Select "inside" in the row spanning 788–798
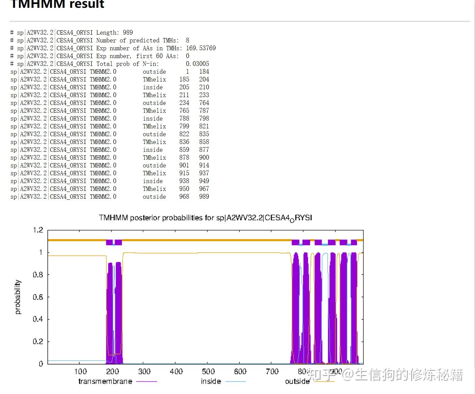Screen dimensions: 475x394 pyautogui.click(x=153, y=119)
